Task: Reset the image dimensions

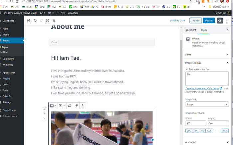Action: click(x=225, y=131)
